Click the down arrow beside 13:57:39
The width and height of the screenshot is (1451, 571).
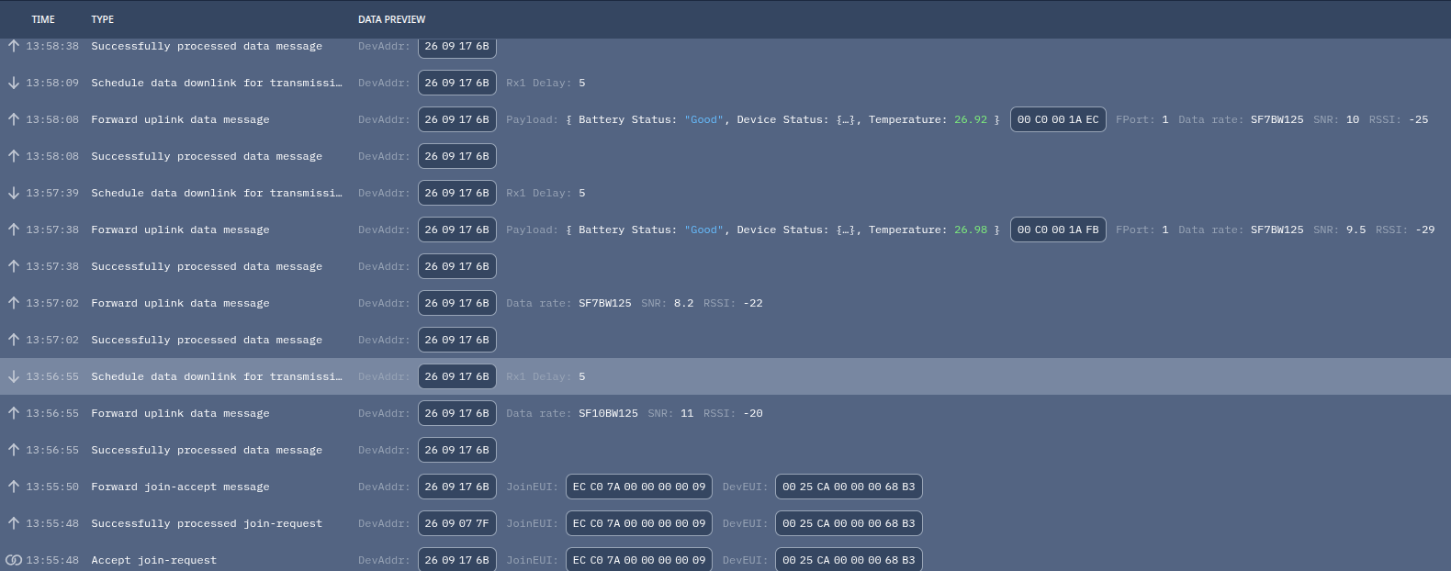(14, 193)
